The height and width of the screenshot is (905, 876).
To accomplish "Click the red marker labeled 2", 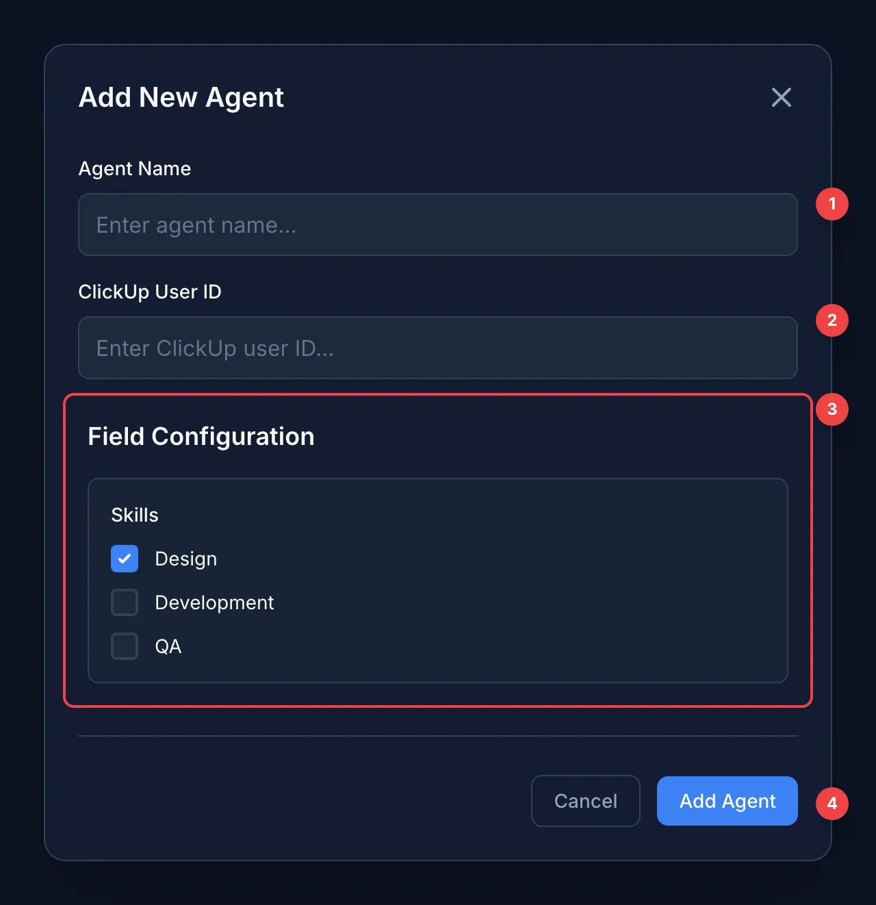I will pos(832,320).
